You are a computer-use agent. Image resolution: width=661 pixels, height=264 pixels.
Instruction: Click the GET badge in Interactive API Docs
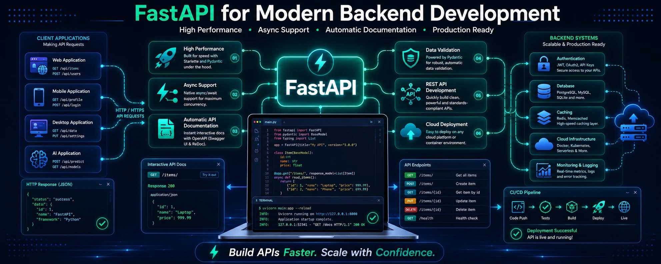tap(153, 175)
